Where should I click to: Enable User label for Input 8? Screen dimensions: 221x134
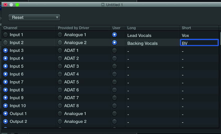[x=114, y=90]
